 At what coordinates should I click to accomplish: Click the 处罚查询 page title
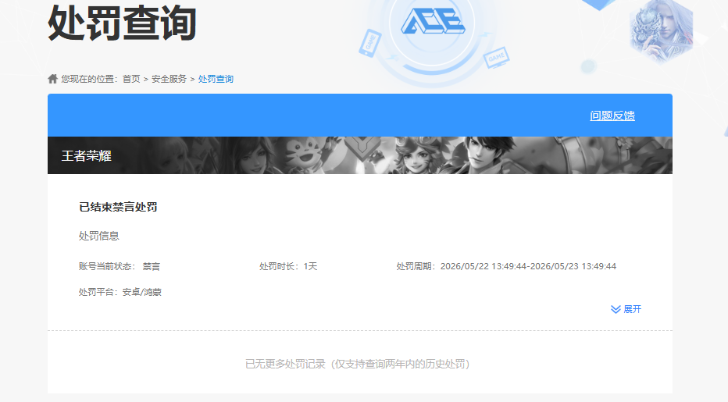click(x=122, y=23)
